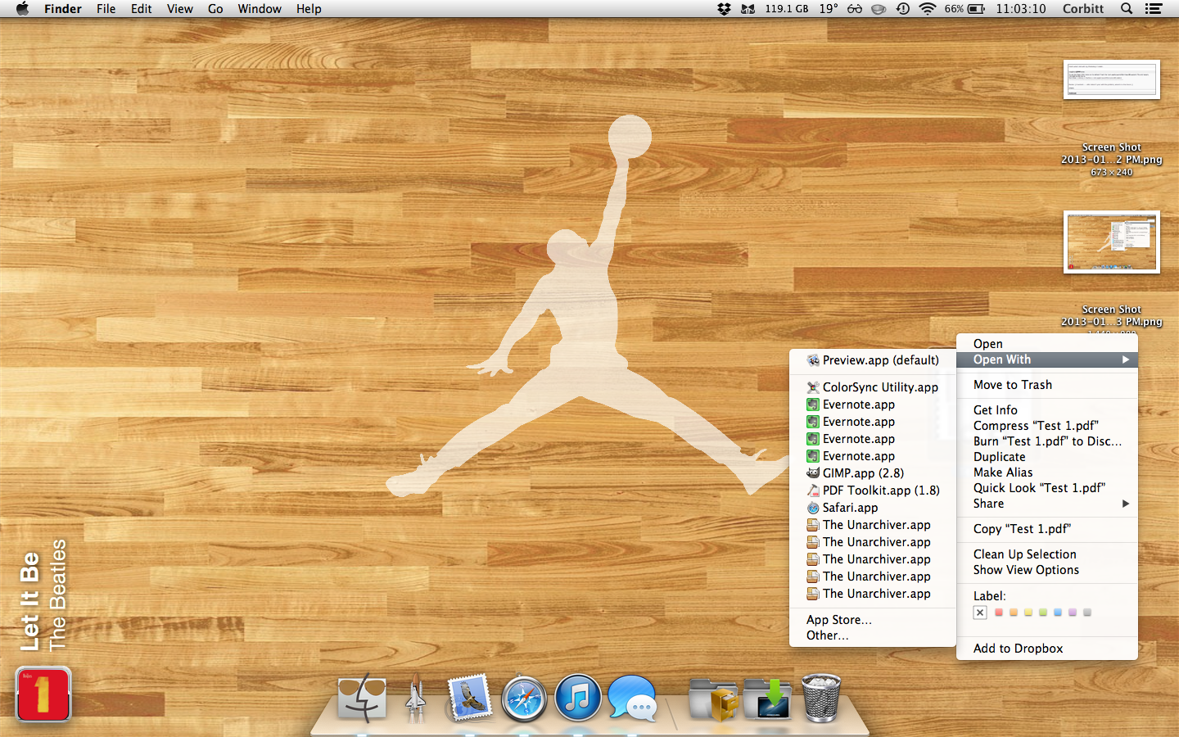Select Add to Dropbox

(1047, 649)
